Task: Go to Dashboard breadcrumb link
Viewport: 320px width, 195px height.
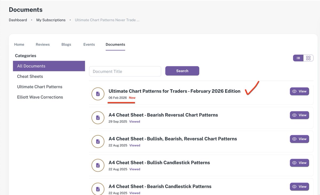Action: (x=18, y=20)
